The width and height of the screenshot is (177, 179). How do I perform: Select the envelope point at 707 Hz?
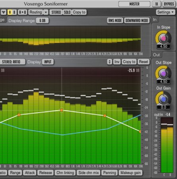coord(62,110)
